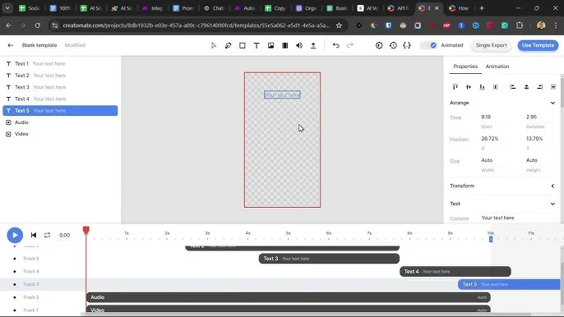The width and height of the screenshot is (564, 317).
Task: Open the template settings icon
Action: tap(379, 45)
